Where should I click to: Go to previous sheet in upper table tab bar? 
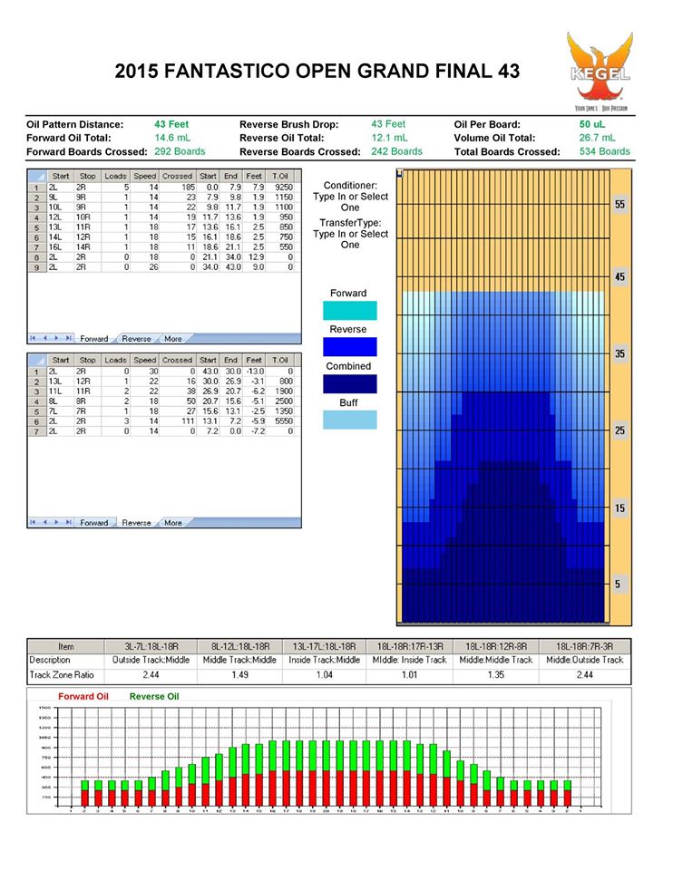click(45, 338)
